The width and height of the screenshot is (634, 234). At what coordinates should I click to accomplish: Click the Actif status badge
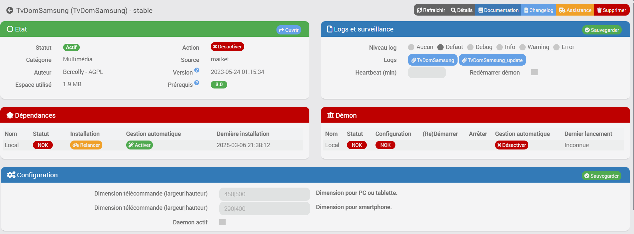point(71,47)
